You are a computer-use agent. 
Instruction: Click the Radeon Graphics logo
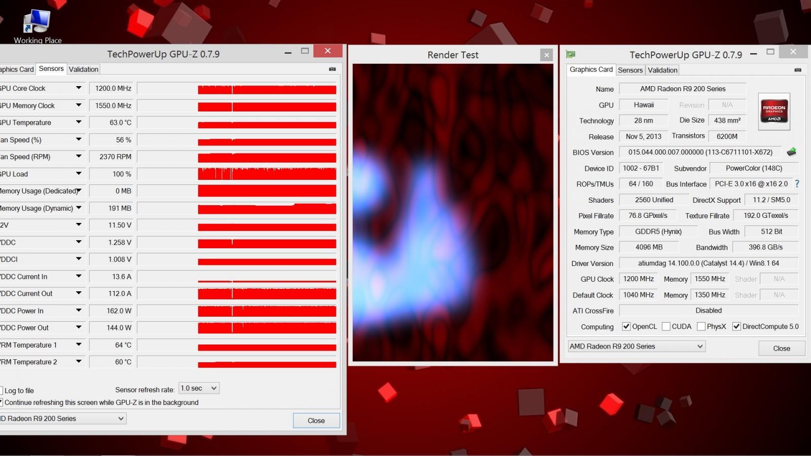click(x=774, y=111)
